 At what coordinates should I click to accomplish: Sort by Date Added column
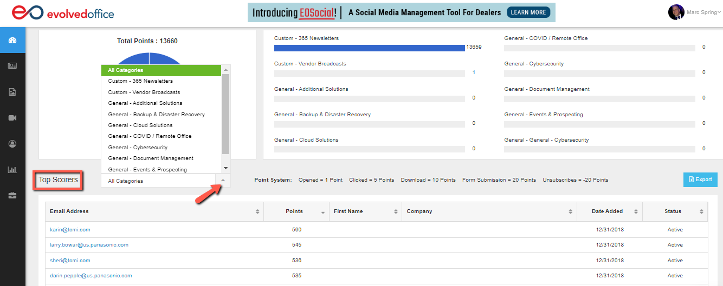pyautogui.click(x=610, y=211)
